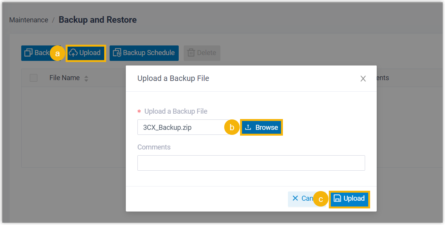Click the save disk icon on Upload button
This screenshot has height=225, width=445.
click(x=337, y=198)
